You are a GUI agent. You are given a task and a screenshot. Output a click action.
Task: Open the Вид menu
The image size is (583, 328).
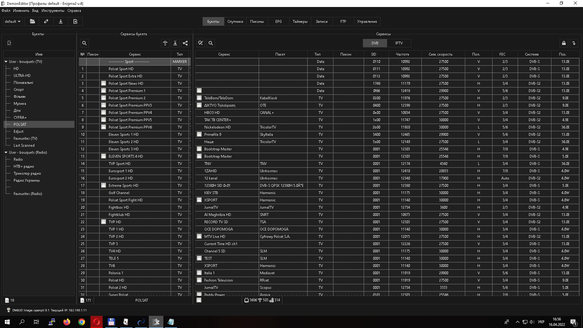pyautogui.click(x=35, y=11)
